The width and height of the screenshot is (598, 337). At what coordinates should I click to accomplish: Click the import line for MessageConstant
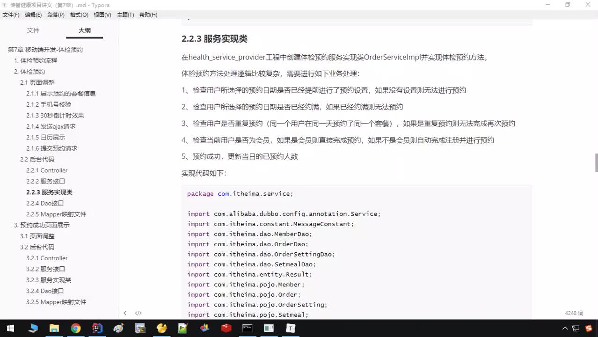270,224
